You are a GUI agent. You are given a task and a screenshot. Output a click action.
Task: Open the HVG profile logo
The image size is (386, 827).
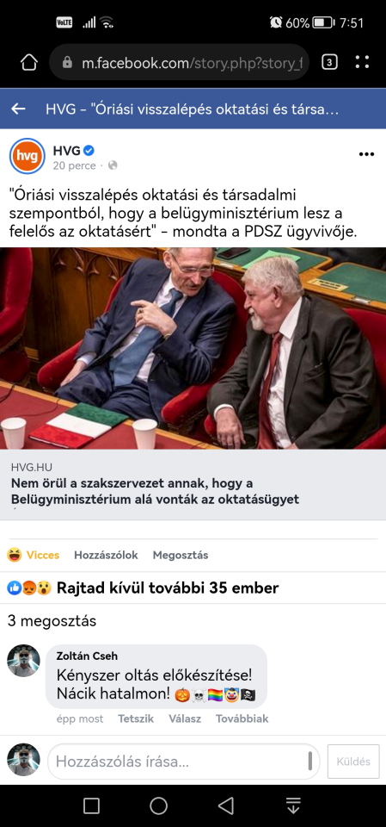pos(28,156)
